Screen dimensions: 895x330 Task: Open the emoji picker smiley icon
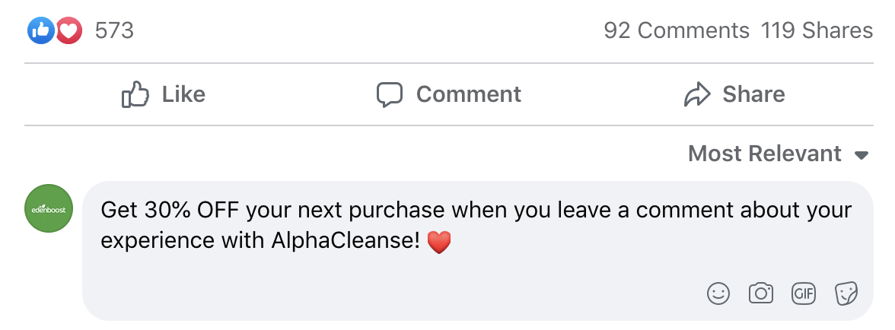click(718, 294)
